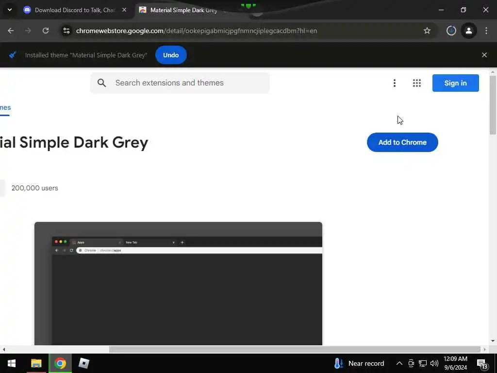This screenshot has height=373, width=497.
Task: Show hidden system tray icons
Action: [399, 363]
